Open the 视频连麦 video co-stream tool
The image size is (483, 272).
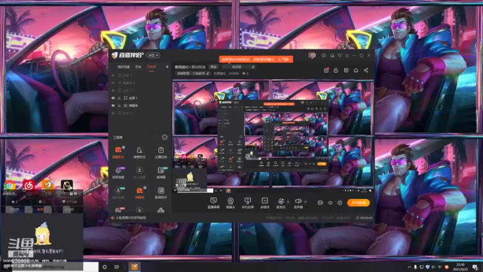pos(118,172)
